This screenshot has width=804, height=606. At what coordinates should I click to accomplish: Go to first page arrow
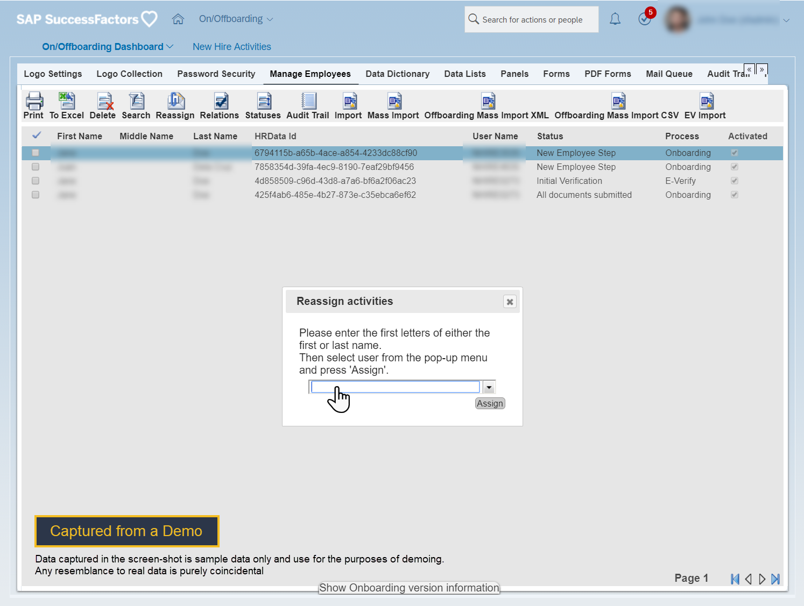[735, 579]
